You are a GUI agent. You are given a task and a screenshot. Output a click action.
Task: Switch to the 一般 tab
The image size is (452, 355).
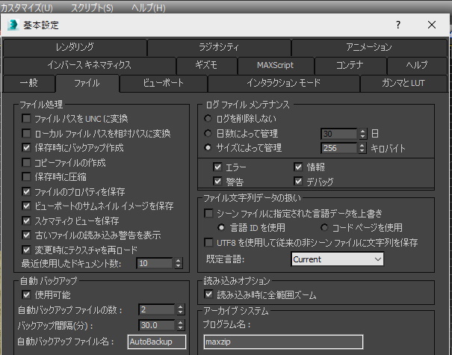click(29, 84)
